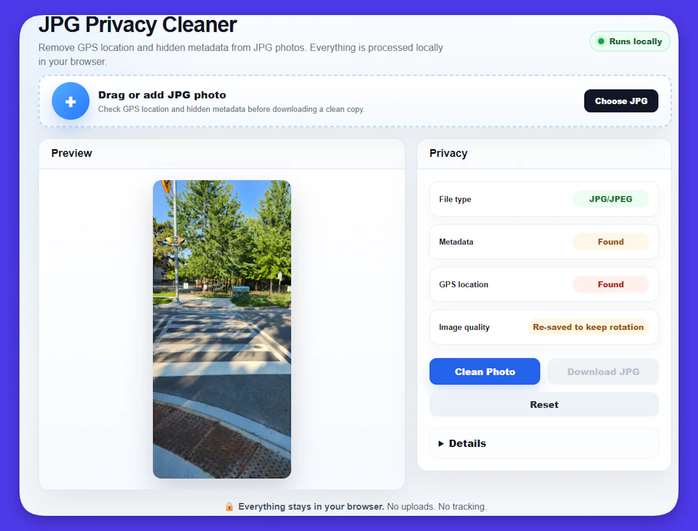Click the Metadata row label
The width and height of the screenshot is (698, 531).
pos(456,242)
